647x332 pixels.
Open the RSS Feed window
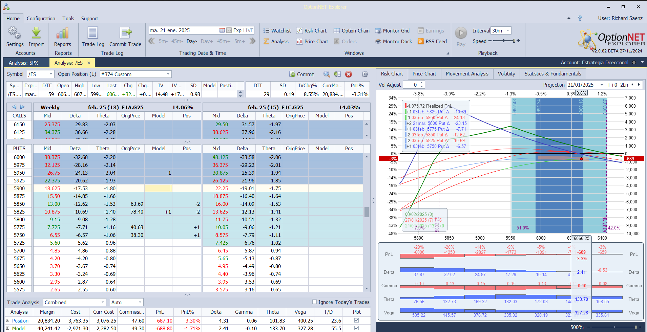(x=432, y=42)
